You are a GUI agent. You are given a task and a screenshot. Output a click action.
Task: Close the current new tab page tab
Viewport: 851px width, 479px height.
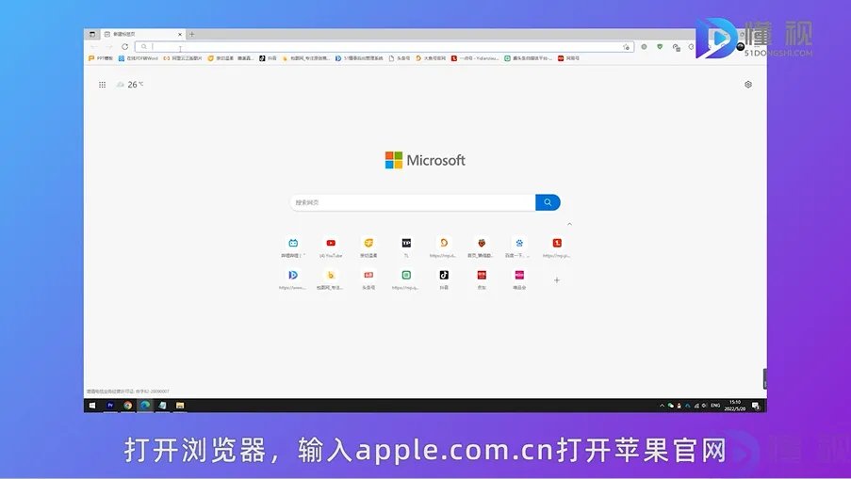pos(180,34)
